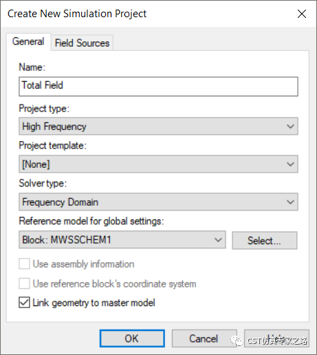Select the General tab
The width and height of the screenshot is (317, 355).
(x=28, y=42)
